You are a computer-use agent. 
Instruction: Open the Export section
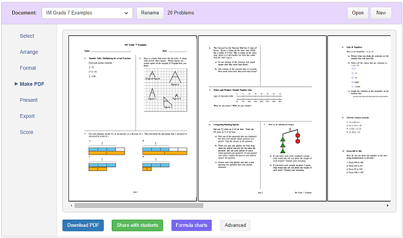pyautogui.click(x=27, y=116)
